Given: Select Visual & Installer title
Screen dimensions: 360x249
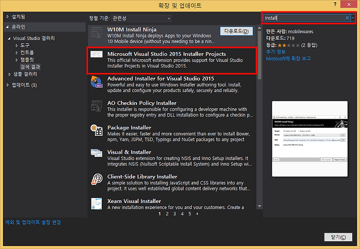Looking at the screenshot, I should (x=129, y=152).
